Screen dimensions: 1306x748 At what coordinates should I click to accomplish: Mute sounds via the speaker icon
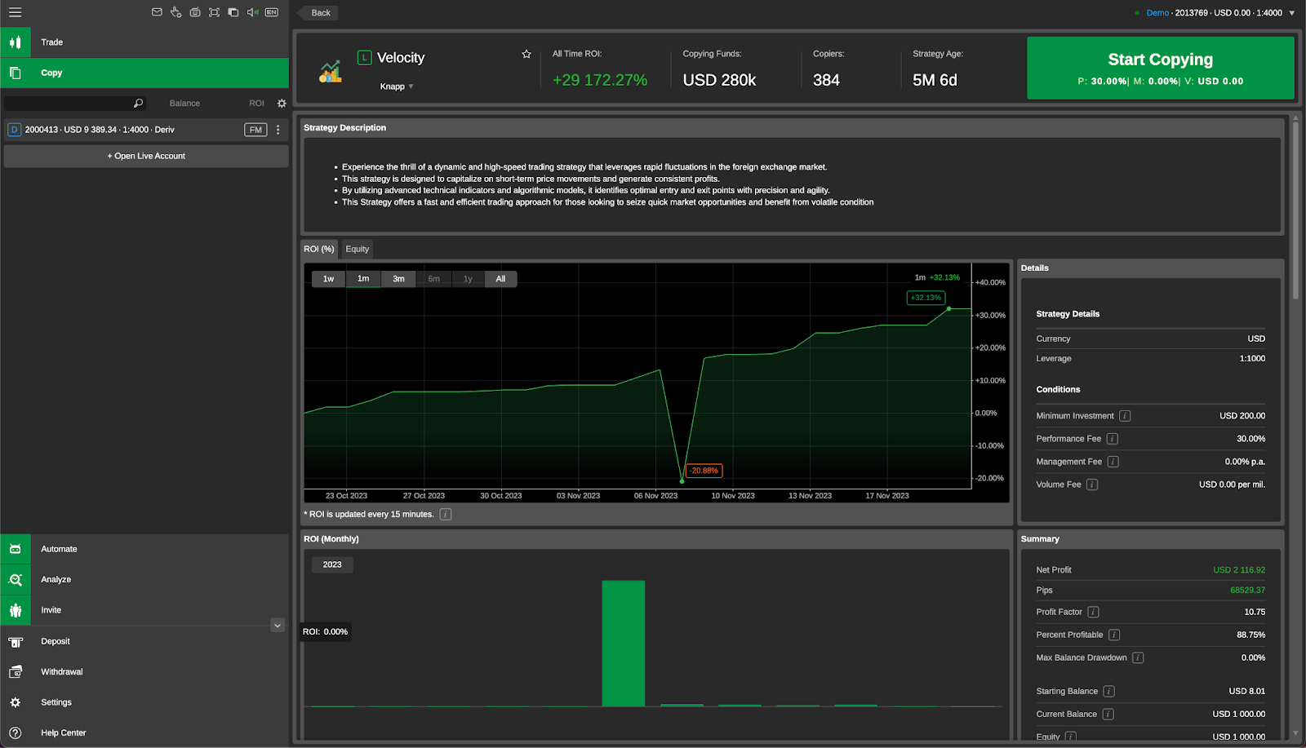(x=252, y=12)
